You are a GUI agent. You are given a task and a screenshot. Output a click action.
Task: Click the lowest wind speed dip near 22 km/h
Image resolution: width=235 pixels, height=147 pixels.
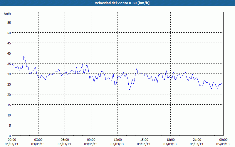coord(129,90)
